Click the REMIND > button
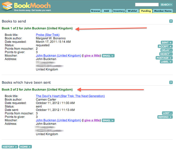The width and height of the screenshot is (176, 153). [165, 117]
